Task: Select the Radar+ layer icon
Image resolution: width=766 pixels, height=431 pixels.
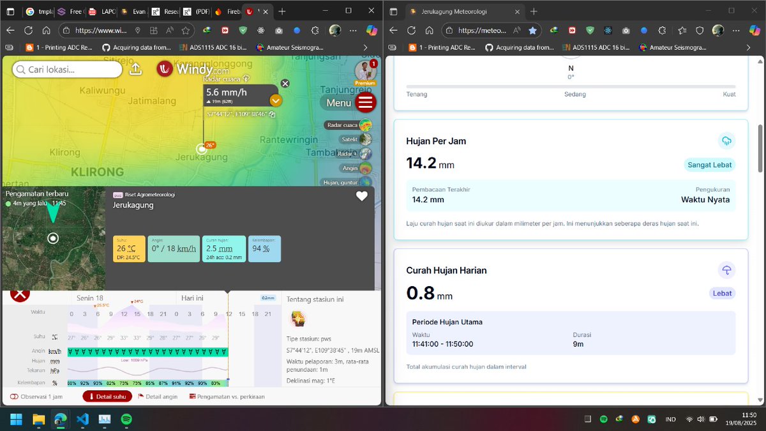Action: point(366,154)
